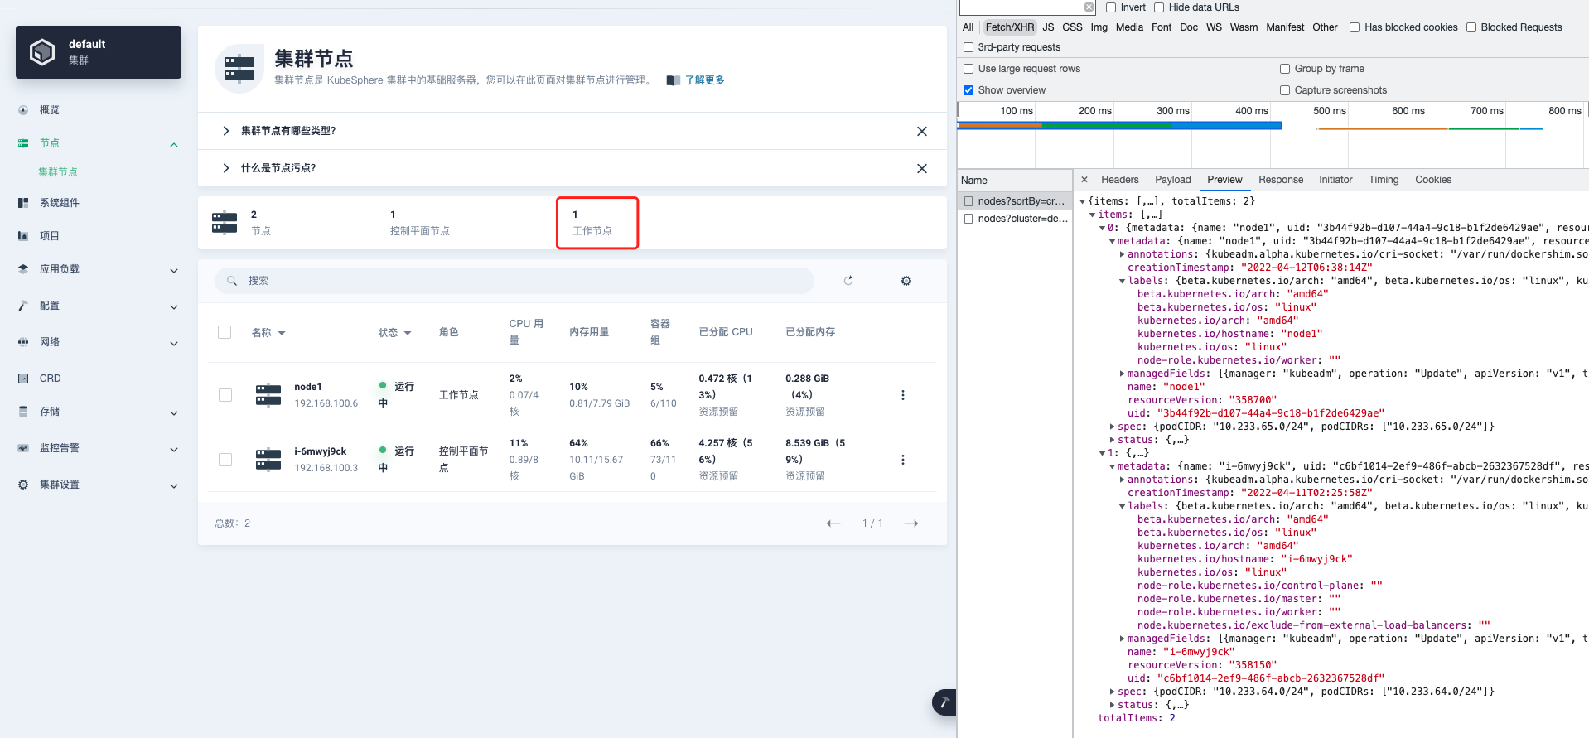Select 集群节点 in the sidebar submenu
The width and height of the screenshot is (1589, 738).
pos(58,172)
